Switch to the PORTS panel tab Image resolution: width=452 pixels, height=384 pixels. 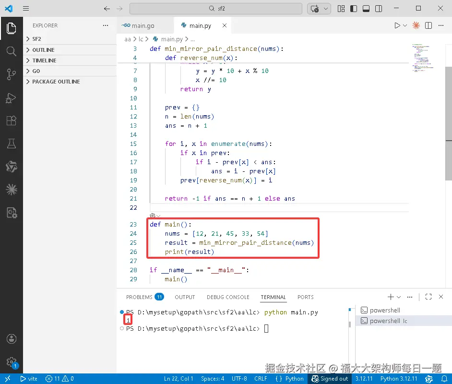(x=306, y=297)
